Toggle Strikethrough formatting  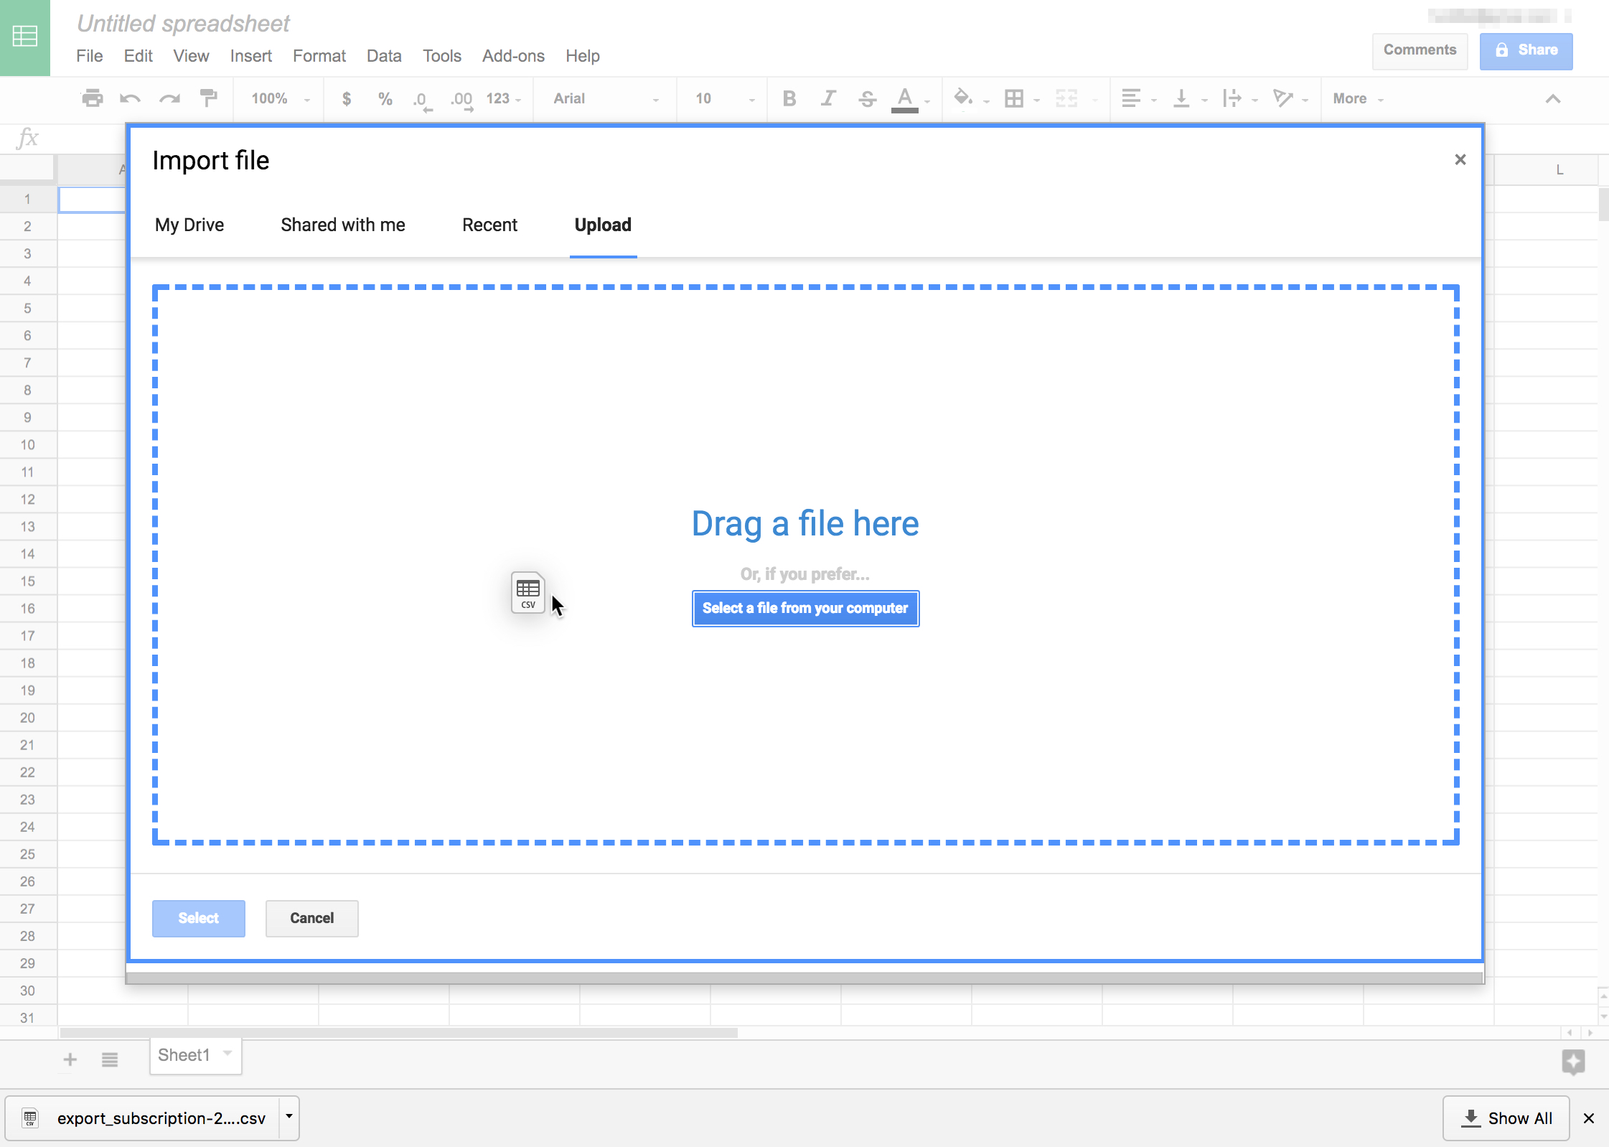click(867, 98)
